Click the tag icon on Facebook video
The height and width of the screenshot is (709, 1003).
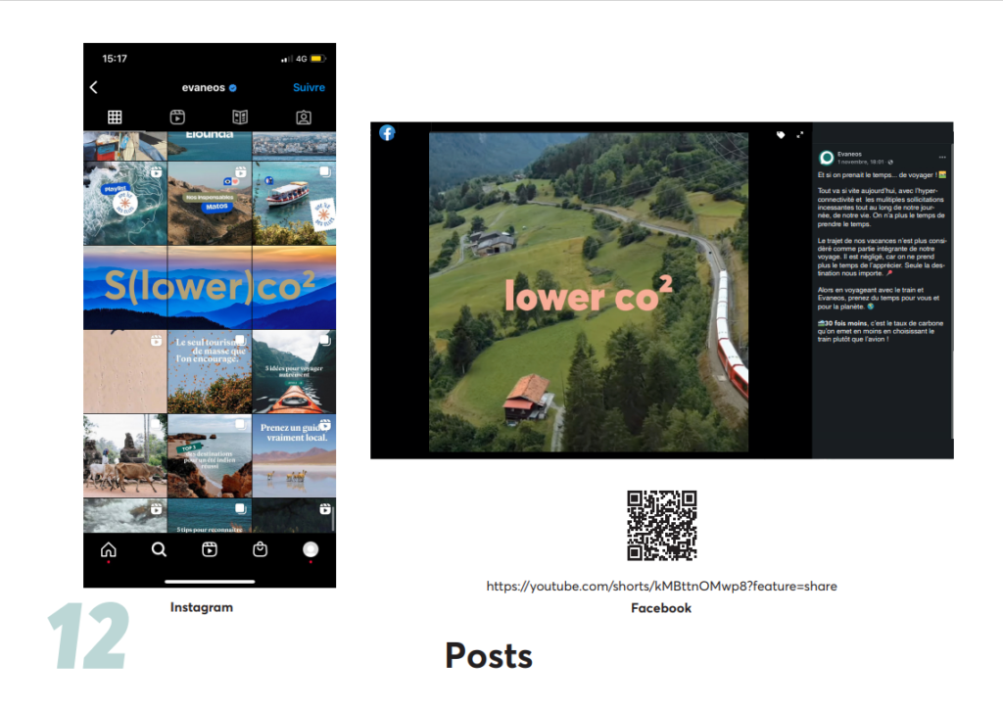coord(781,135)
